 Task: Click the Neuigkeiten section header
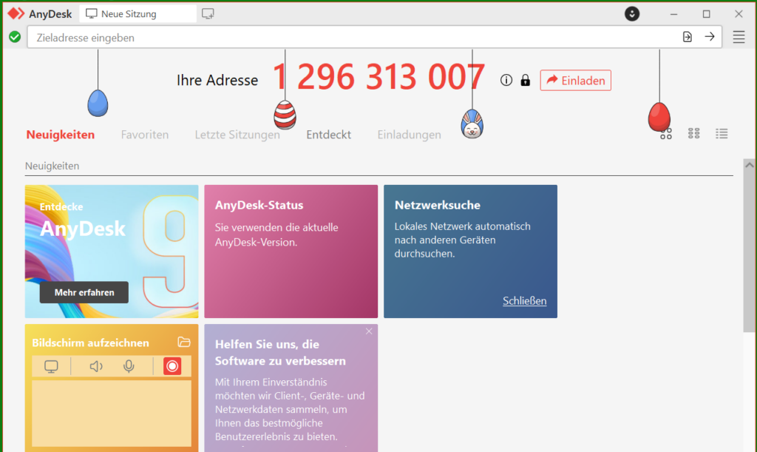(52, 166)
